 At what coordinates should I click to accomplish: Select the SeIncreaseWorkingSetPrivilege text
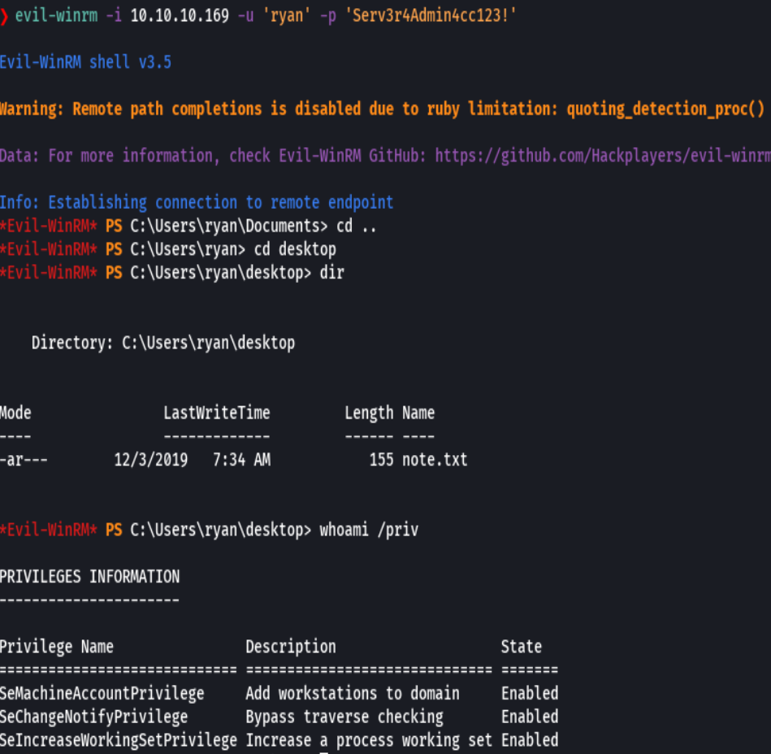tap(118, 739)
